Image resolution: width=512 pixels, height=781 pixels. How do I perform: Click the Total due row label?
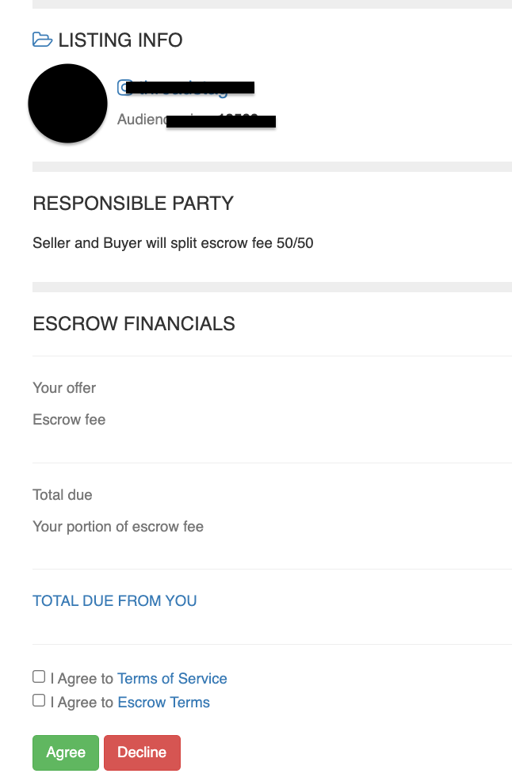(x=63, y=494)
